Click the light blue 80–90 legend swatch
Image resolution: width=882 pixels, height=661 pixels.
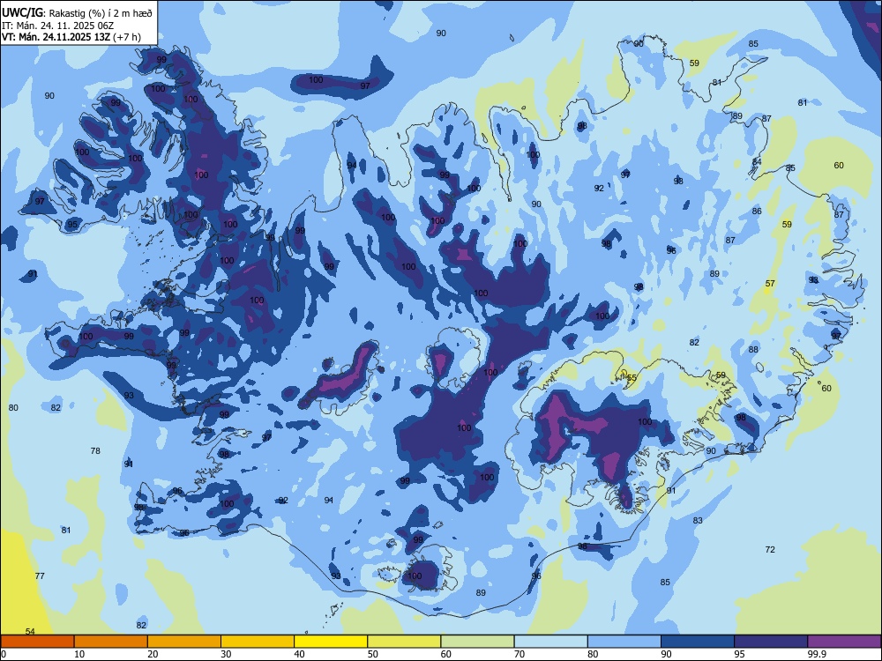[x=624, y=642]
